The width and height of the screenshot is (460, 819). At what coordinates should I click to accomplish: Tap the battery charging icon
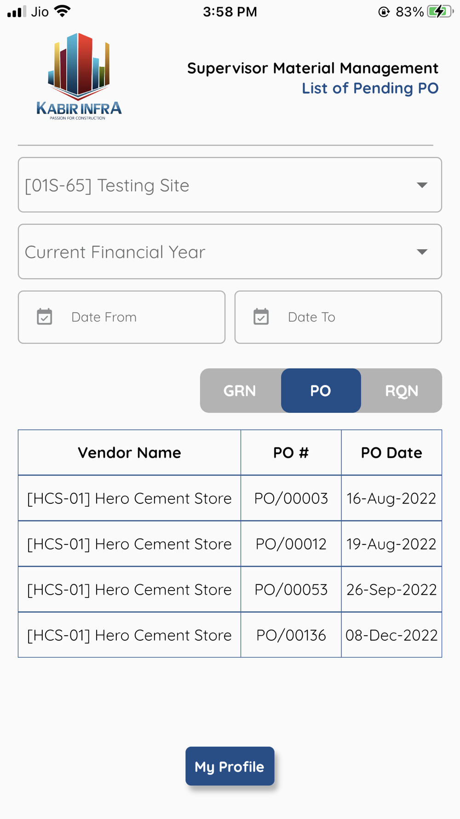pyautogui.click(x=440, y=12)
